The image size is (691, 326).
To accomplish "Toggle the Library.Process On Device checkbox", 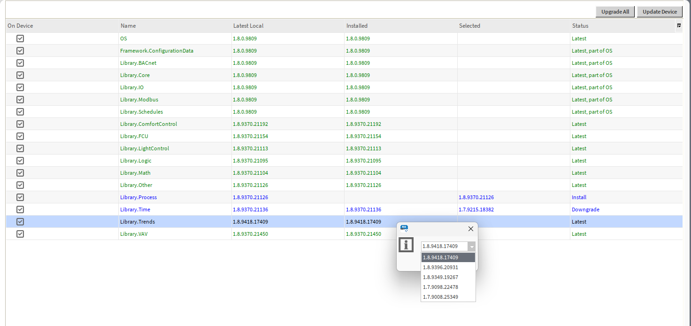I will pos(20,197).
